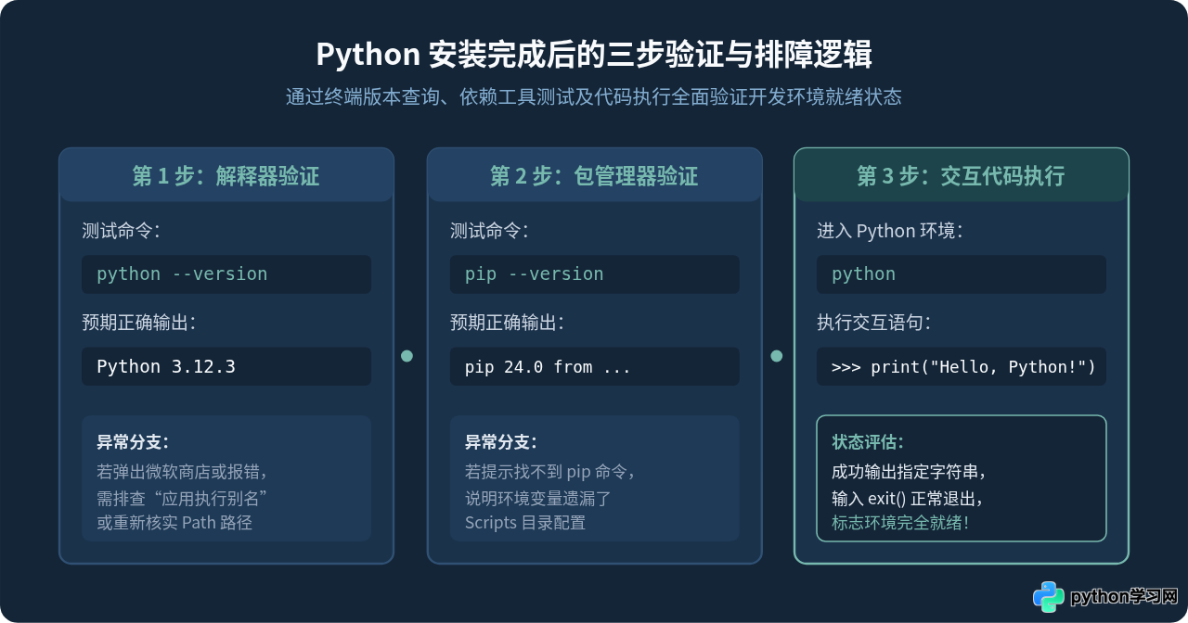Click "异常分支：" heading in step 2 card
Screen dimensions: 1188x623
pos(501,442)
